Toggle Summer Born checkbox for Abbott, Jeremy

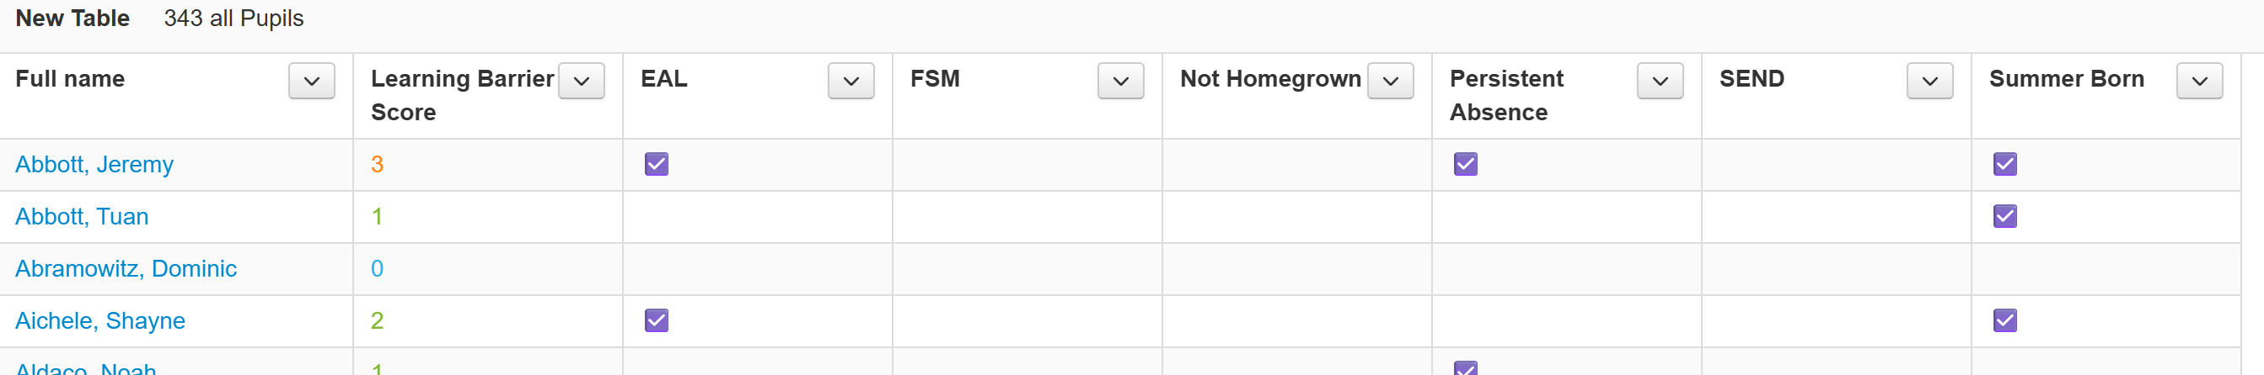2005,164
